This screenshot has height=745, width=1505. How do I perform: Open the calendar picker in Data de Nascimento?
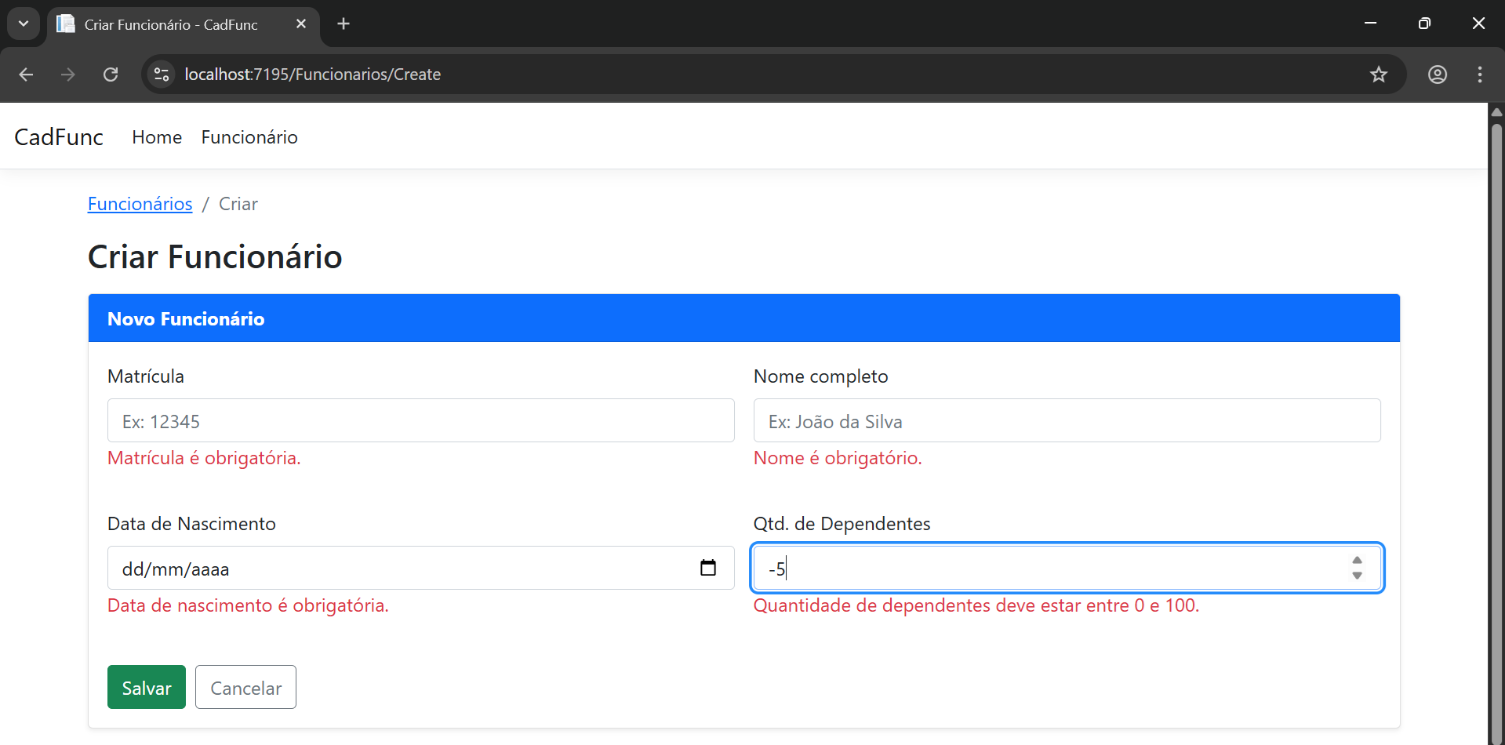click(708, 567)
